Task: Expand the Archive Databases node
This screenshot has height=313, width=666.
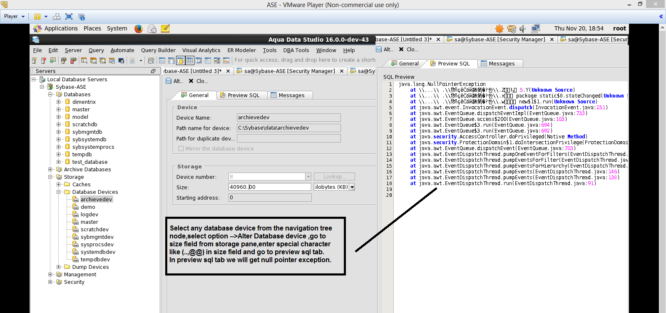Action: [x=50, y=170]
